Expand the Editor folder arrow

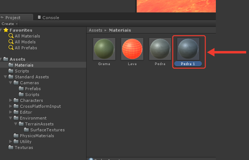(x=10, y=112)
